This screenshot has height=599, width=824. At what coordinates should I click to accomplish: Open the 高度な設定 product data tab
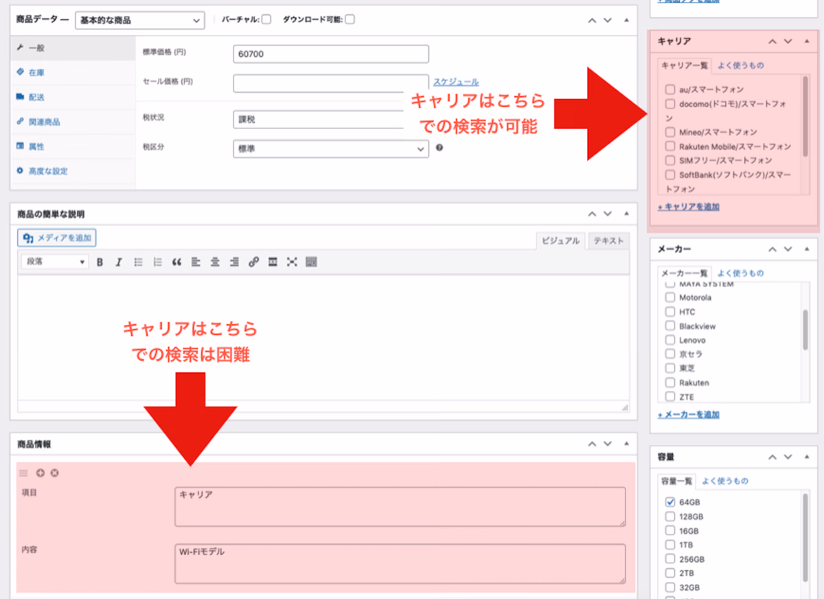[x=73, y=171]
